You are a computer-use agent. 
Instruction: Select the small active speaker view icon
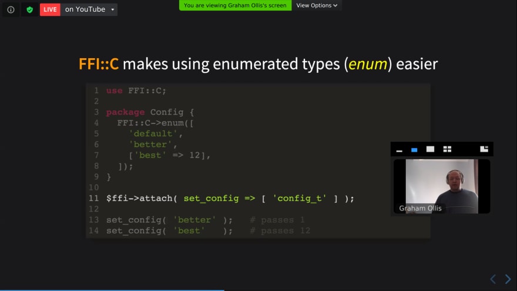(x=414, y=150)
